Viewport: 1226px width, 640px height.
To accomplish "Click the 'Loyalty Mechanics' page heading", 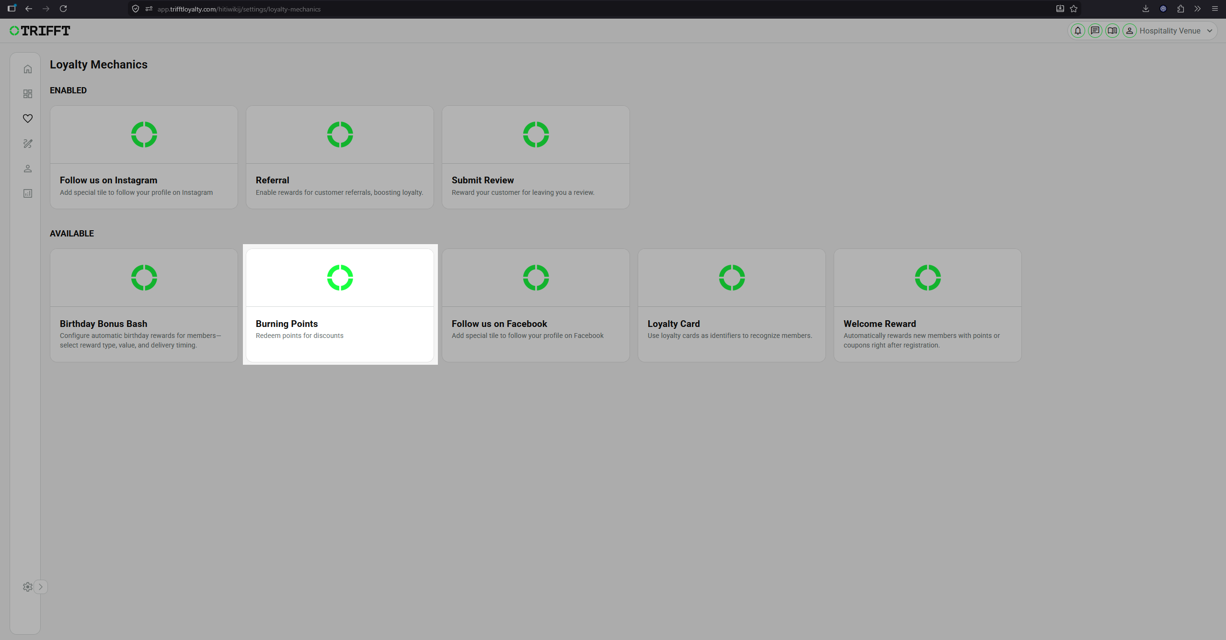I will tap(99, 65).
